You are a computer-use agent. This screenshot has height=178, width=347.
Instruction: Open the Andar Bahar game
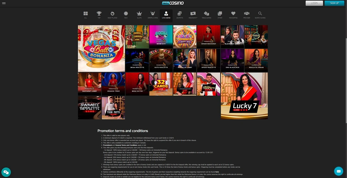[x=185, y=84]
